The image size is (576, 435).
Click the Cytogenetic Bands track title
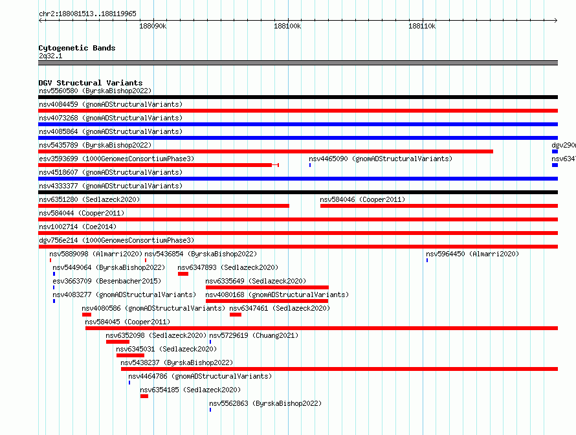point(77,48)
